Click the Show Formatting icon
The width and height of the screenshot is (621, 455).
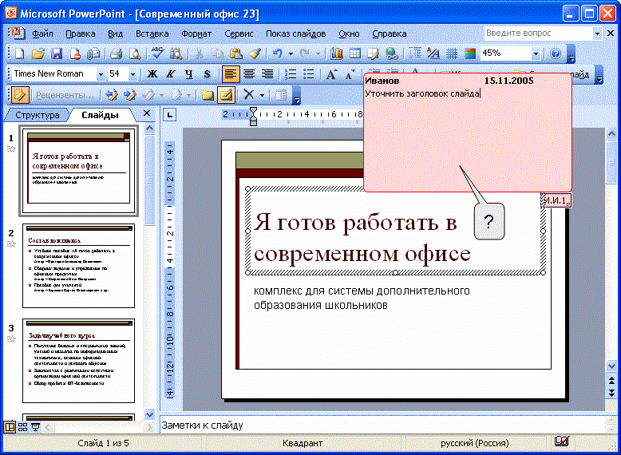433,53
